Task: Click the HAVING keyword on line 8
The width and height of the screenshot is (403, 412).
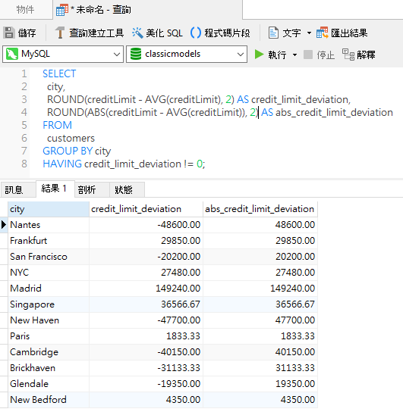Action: 62,164
